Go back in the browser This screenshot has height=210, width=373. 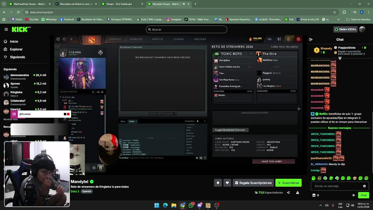click(x=4, y=12)
